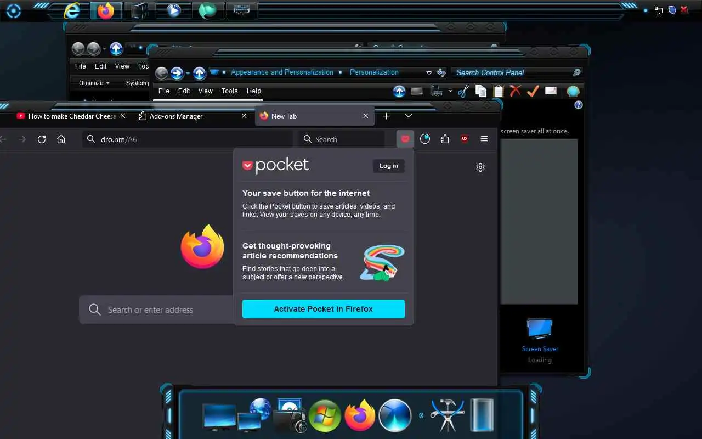Click the forward arrow in Control Panel window
The width and height of the screenshot is (702, 439).
coord(177,73)
